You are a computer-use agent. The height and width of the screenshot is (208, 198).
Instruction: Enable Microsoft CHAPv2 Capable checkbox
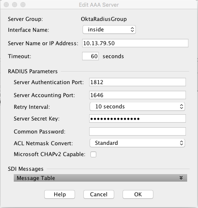93,154
